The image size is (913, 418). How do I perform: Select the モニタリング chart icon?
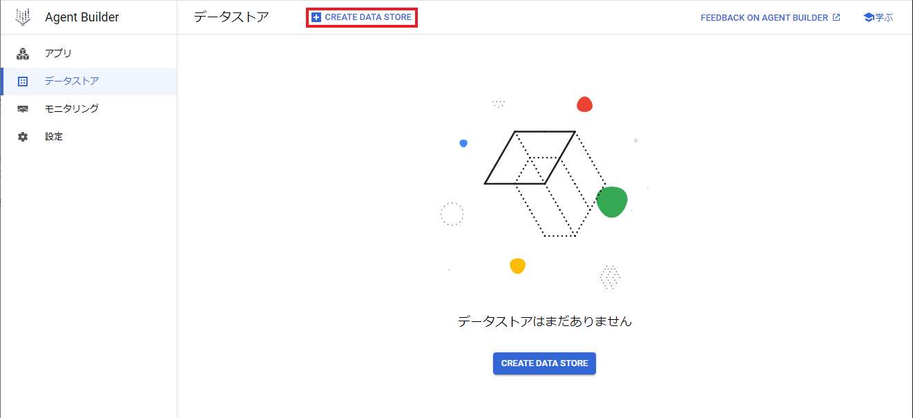23,108
